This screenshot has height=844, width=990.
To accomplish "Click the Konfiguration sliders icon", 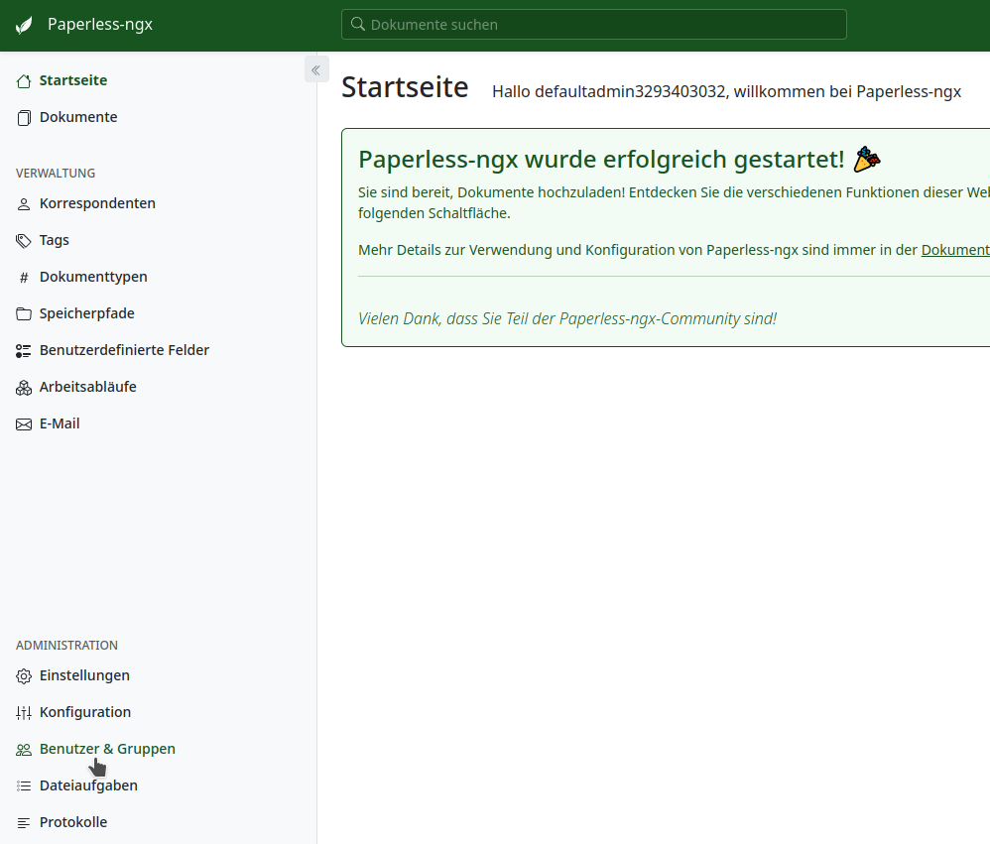I will pos(24,713).
